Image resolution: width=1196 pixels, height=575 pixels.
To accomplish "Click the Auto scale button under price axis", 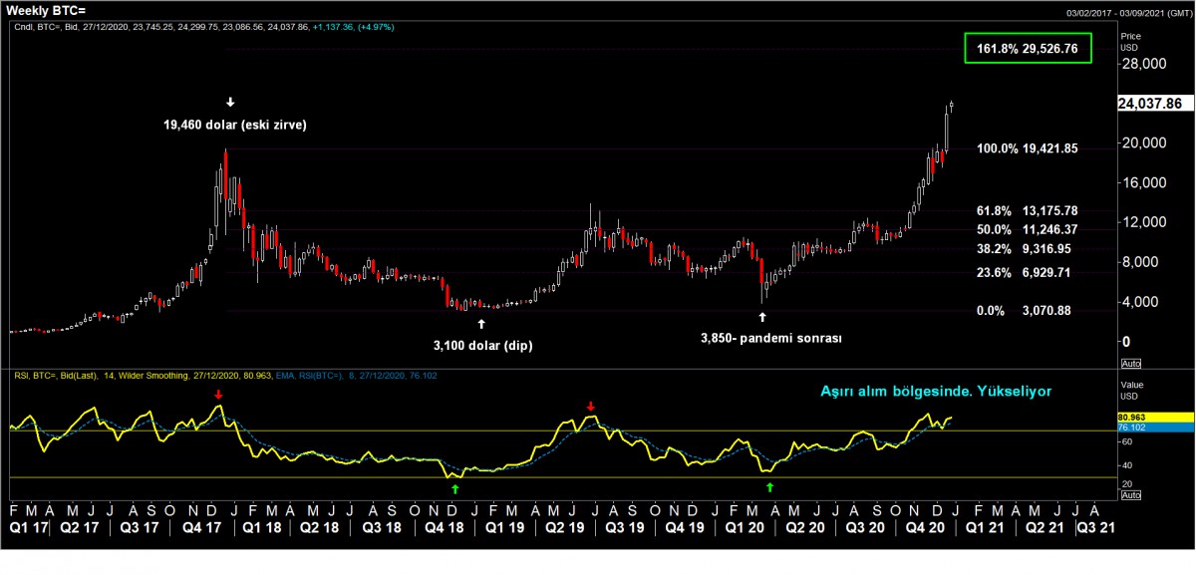I will click(x=1130, y=363).
